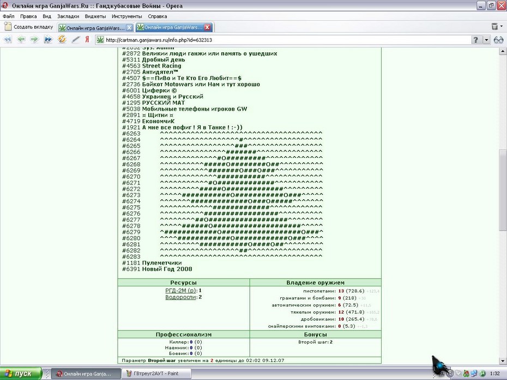This screenshot has height=380, width=507.
Task: Click the #6283 ASCII art row
Action: pyautogui.click(x=241, y=256)
